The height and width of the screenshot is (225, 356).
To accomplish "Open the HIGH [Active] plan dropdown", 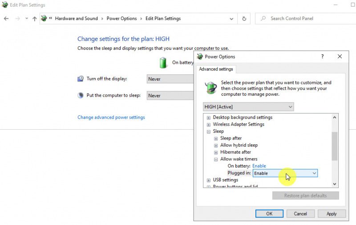I will click(x=248, y=107).
